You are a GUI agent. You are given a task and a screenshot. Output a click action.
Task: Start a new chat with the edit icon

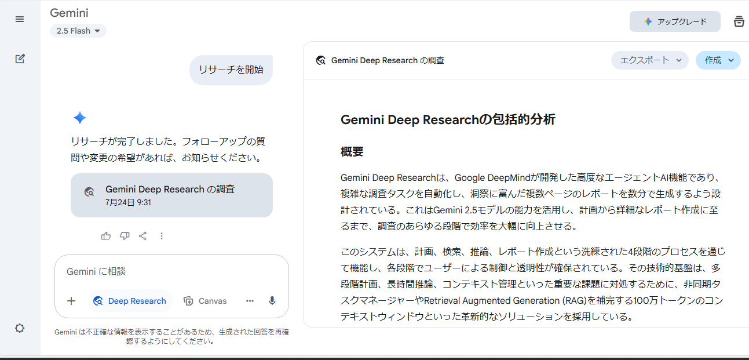click(x=20, y=59)
